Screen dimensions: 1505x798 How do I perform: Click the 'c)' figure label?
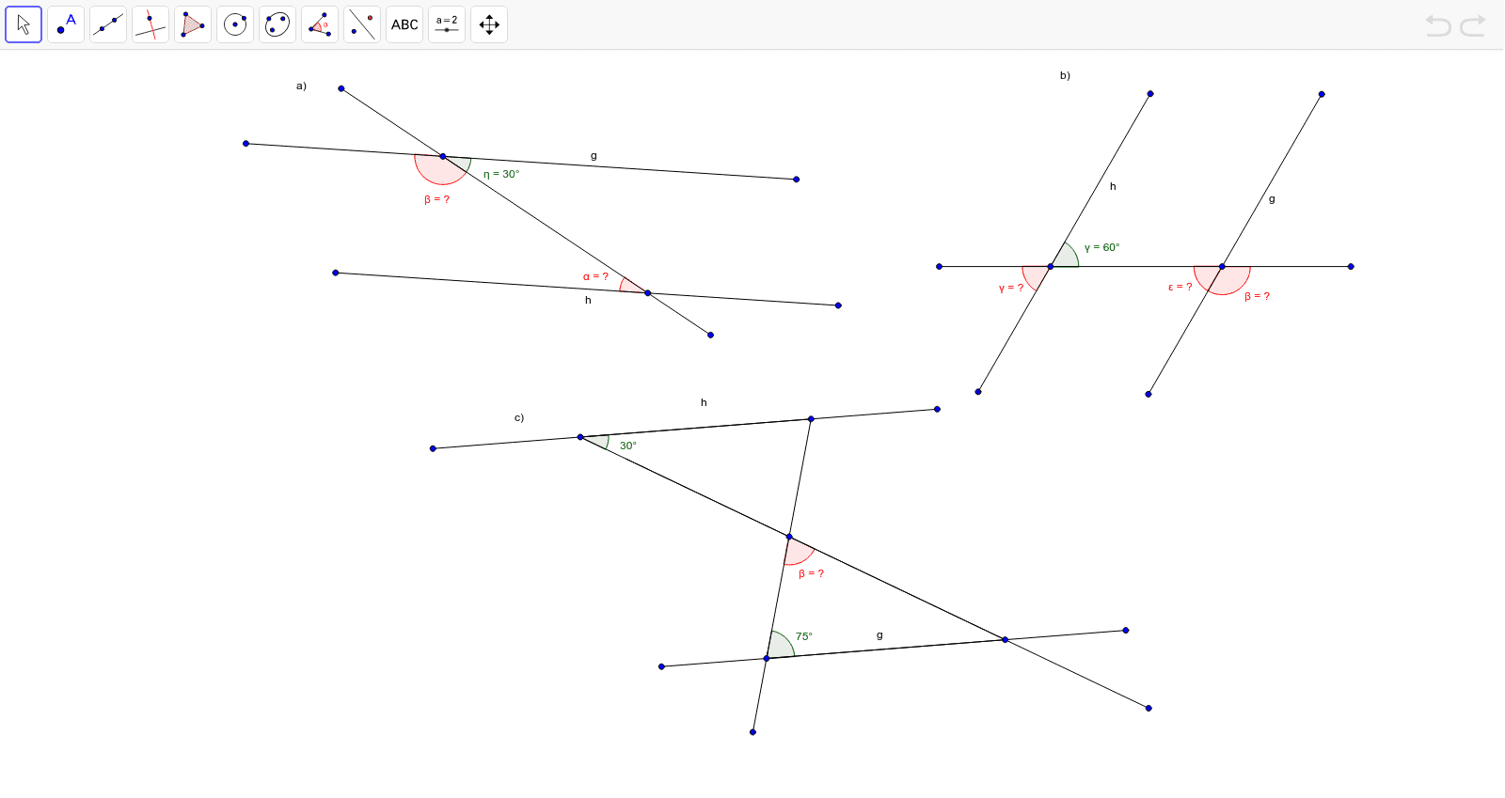pyautogui.click(x=519, y=417)
